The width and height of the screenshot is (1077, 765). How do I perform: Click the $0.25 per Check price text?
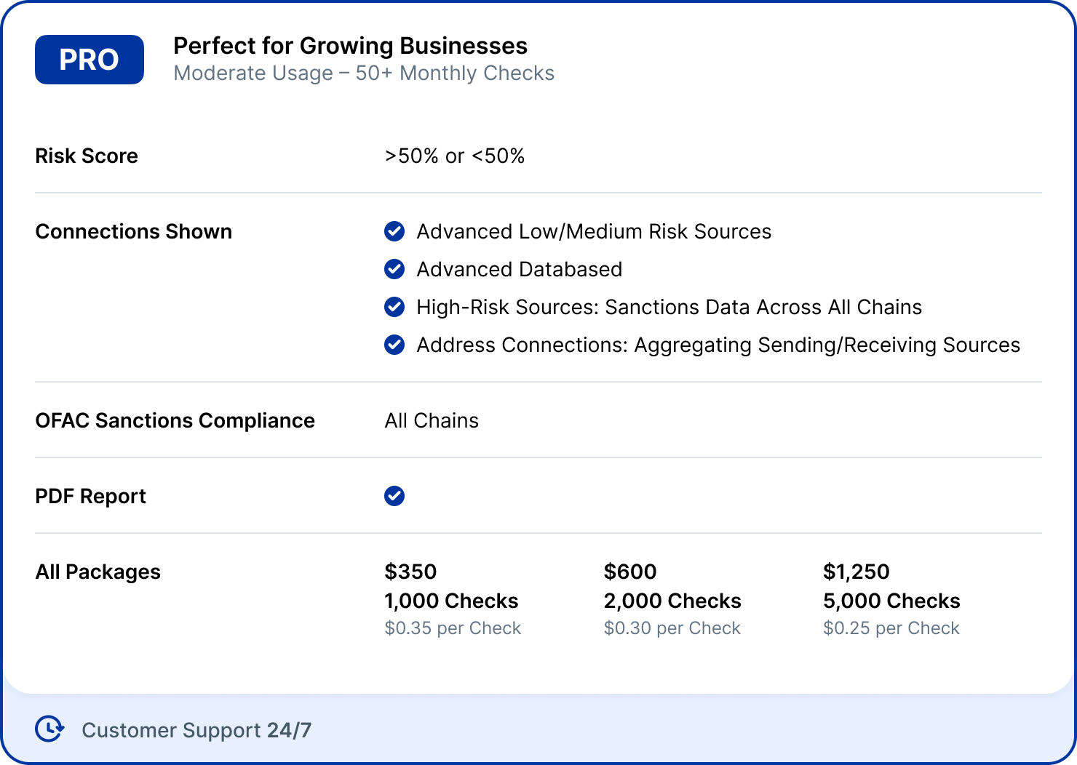[x=891, y=628]
